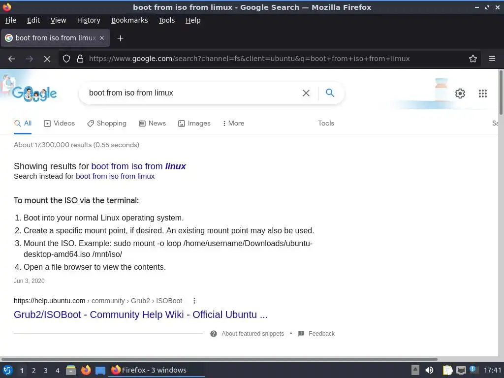Search instead for 'boot from iso from limux'

coord(115,177)
